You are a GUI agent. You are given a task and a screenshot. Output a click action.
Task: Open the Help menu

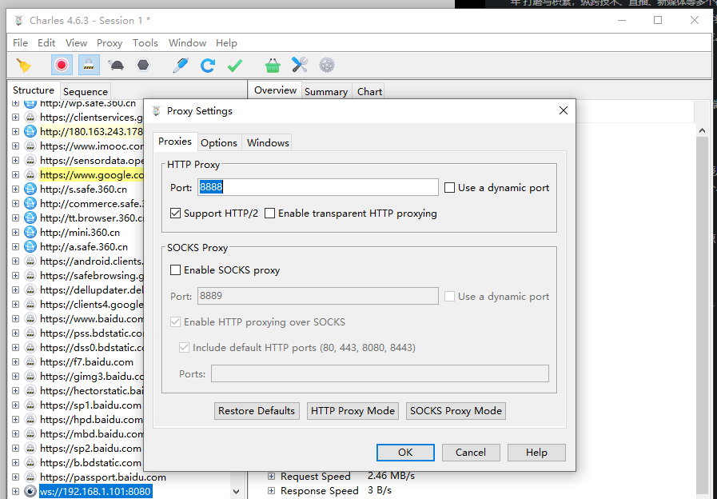[226, 43]
